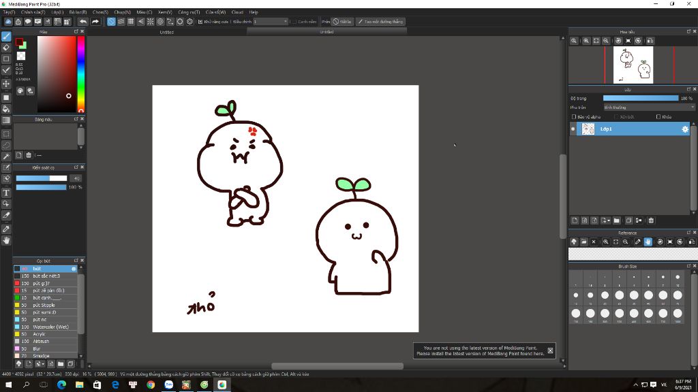The height and width of the screenshot is (392, 698).
Task: Select the Brush tool in left toolbar
Action: tap(6, 37)
